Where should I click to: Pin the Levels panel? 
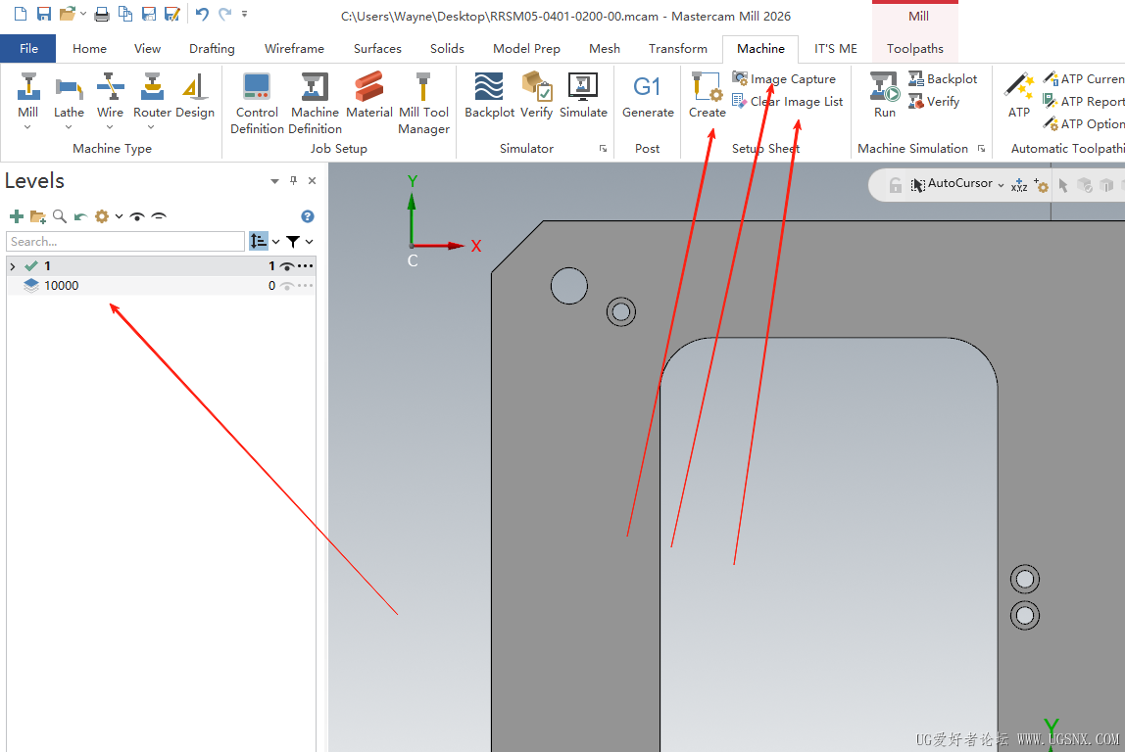pos(293,180)
